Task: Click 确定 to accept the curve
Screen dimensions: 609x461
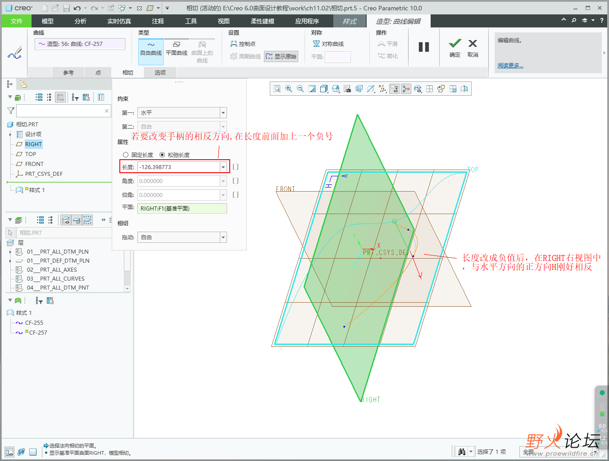Action: 455,48
